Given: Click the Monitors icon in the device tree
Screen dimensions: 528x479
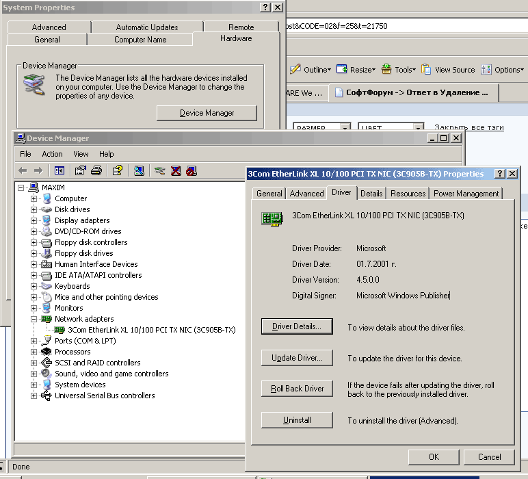Looking at the screenshot, I should [x=46, y=308].
